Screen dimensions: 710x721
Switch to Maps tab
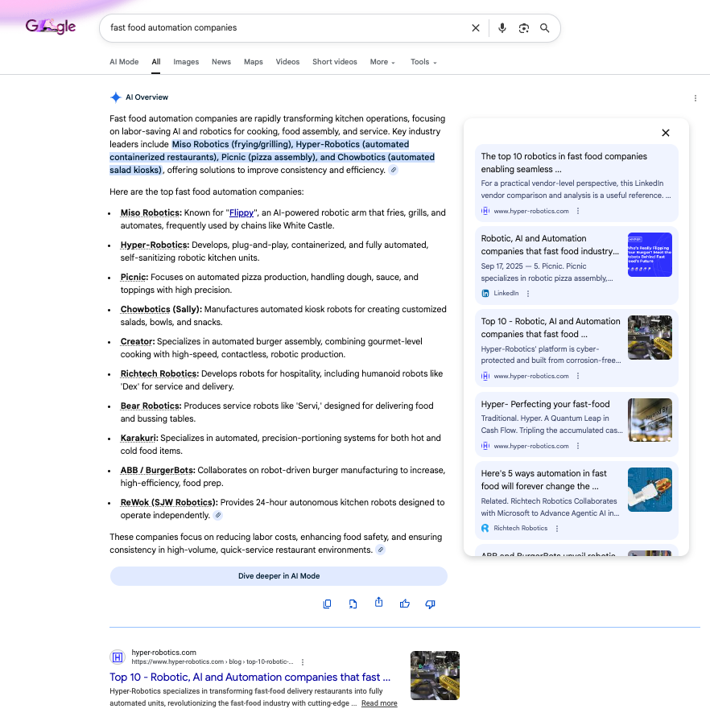[x=254, y=62]
